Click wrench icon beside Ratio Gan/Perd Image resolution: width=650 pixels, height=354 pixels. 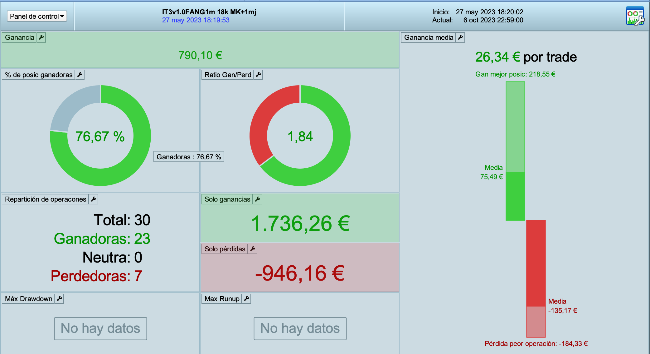258,75
